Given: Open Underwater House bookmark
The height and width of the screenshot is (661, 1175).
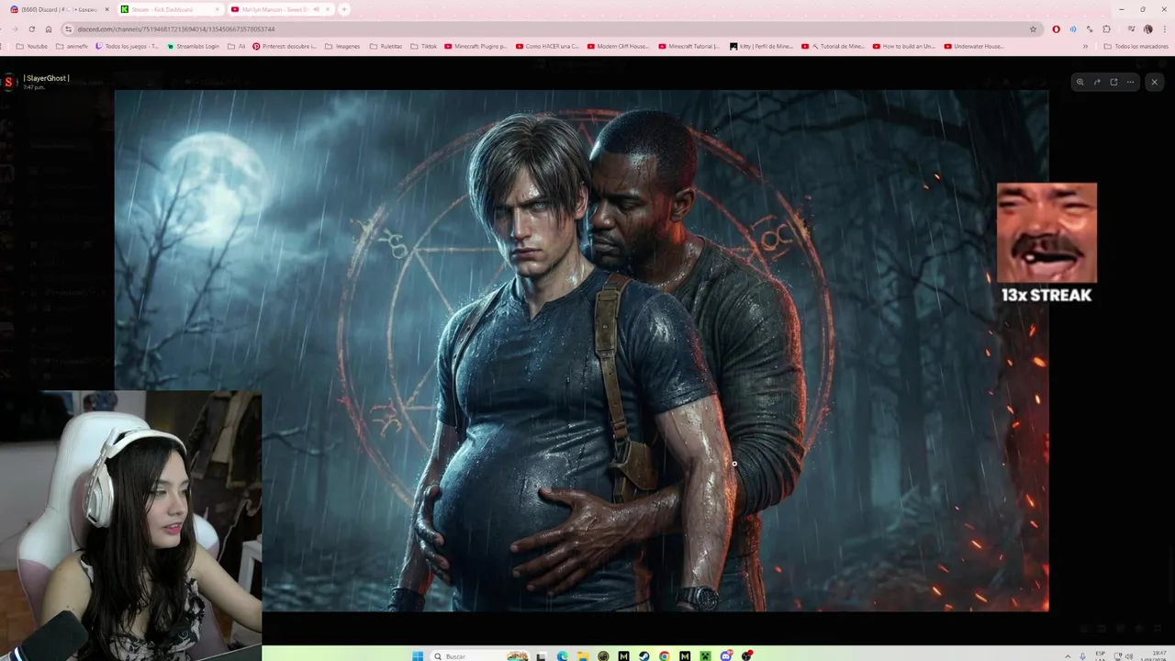Looking at the screenshot, I should coord(975,46).
